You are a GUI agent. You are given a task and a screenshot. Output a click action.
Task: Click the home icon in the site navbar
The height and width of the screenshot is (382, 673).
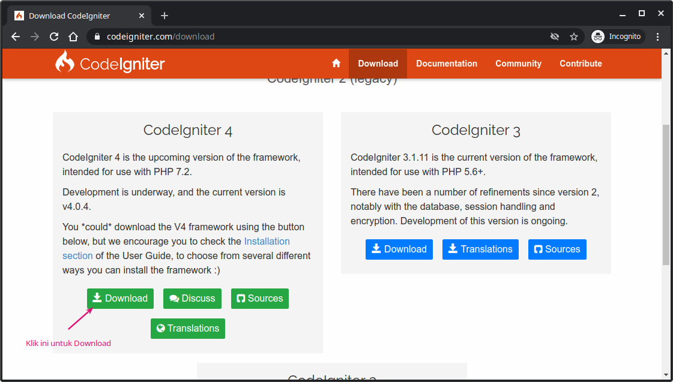coord(336,63)
